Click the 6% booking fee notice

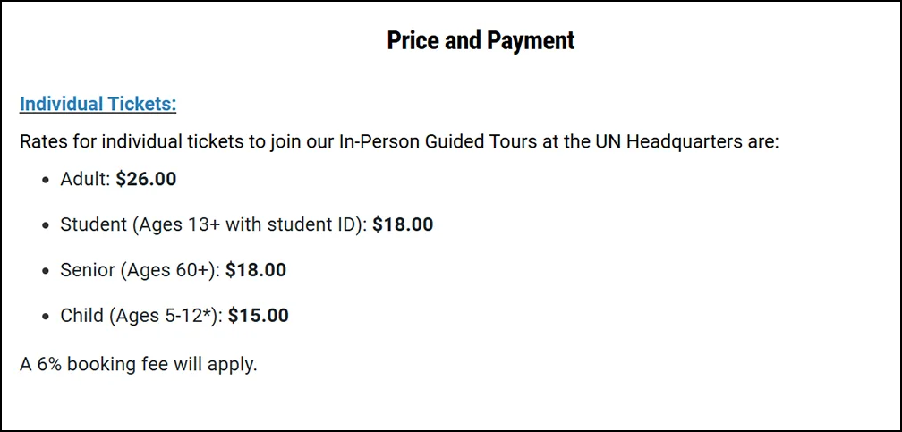pyautogui.click(x=138, y=364)
